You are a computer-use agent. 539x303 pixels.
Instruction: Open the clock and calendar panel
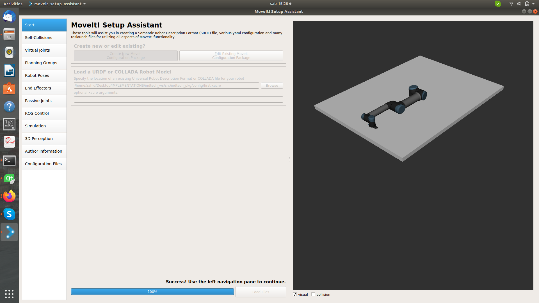[280, 4]
